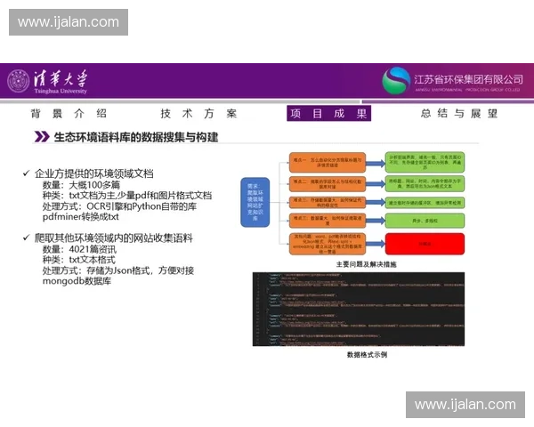Click the line pdfminer转换成txt
Viewport: 534px width, 427px height.
[81, 217]
